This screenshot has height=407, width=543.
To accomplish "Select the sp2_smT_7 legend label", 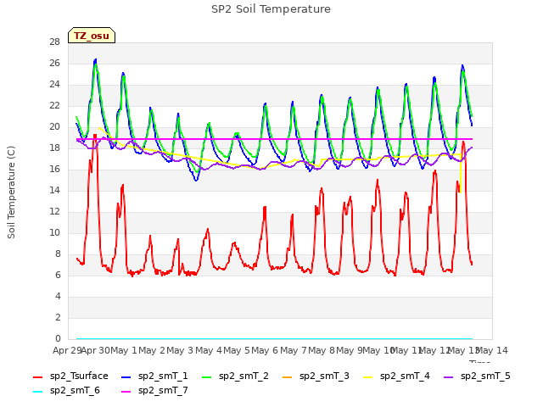I will coord(163,391).
